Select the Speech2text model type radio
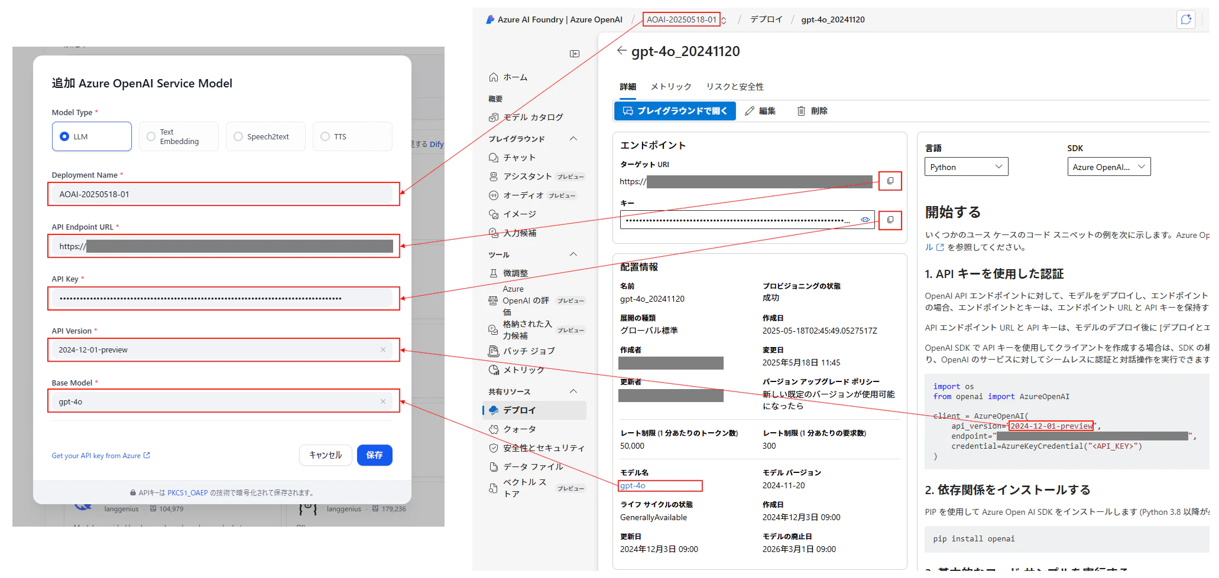Viewport: 1219px width, 578px height. [x=238, y=136]
